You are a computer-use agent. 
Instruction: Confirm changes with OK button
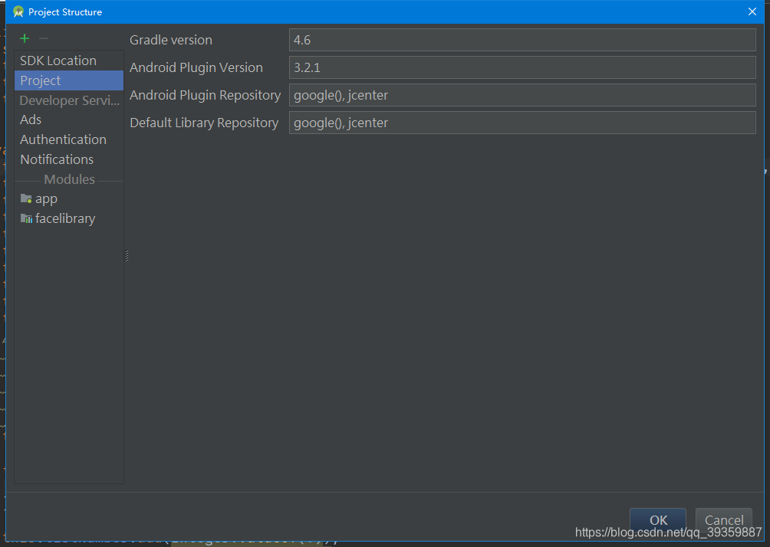[x=657, y=520]
